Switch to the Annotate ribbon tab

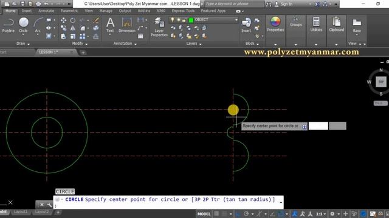pos(46,11)
